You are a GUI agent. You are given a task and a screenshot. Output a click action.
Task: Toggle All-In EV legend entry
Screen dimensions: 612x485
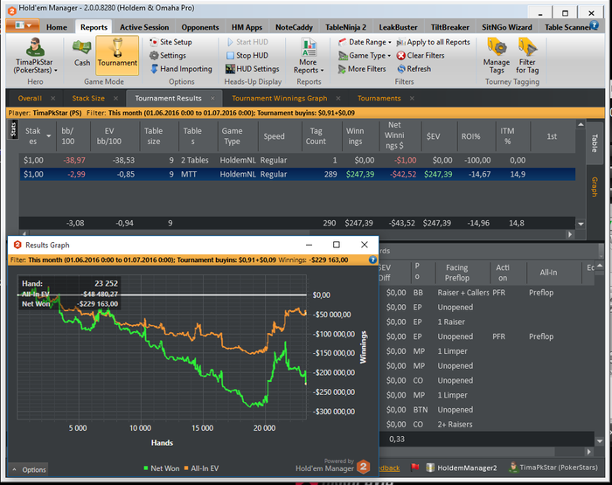[201, 468]
